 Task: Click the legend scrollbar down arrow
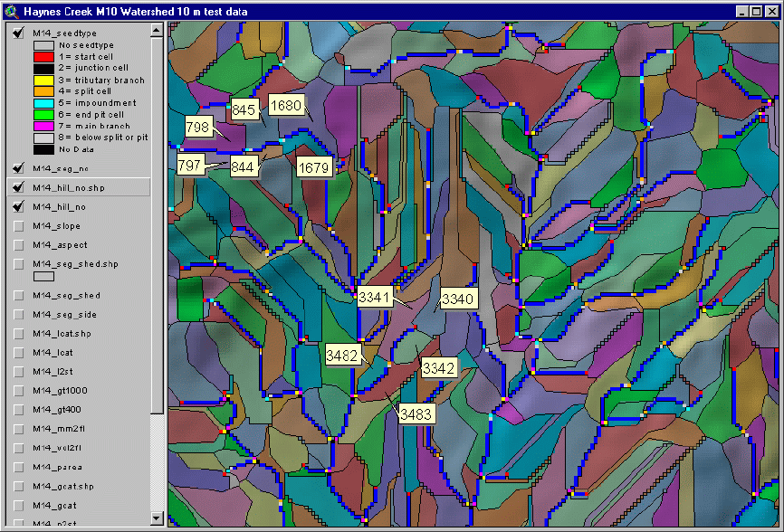(x=157, y=518)
